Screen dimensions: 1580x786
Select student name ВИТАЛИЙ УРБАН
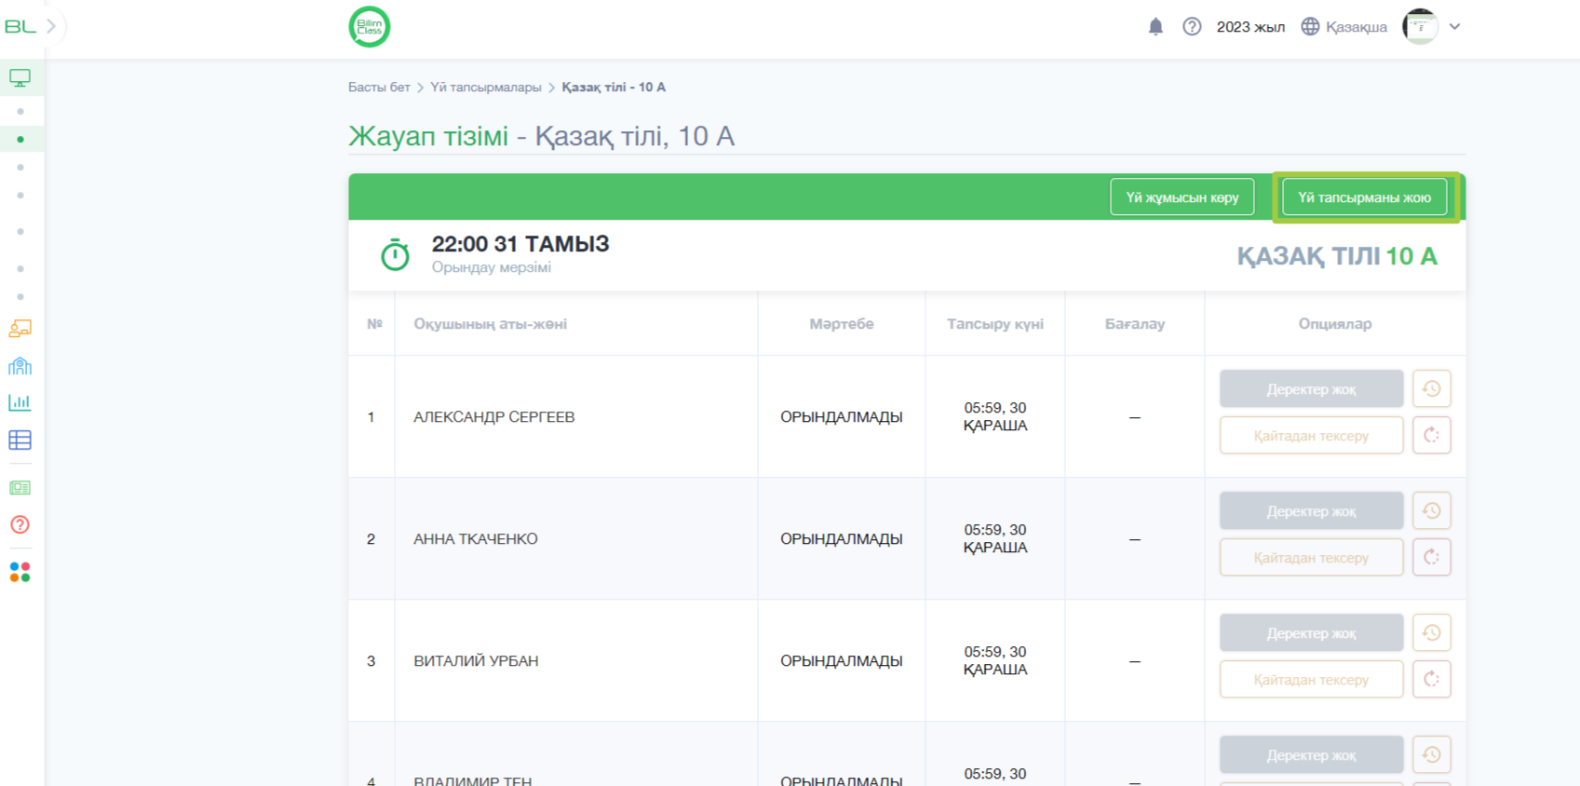(476, 661)
